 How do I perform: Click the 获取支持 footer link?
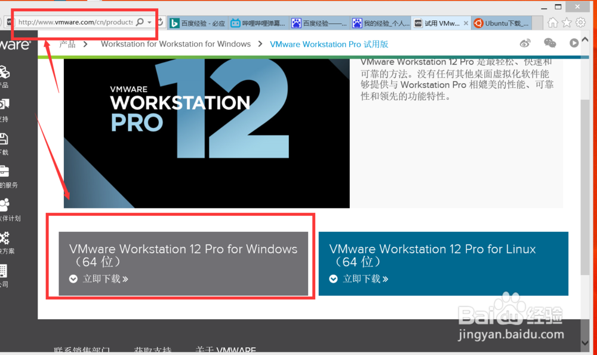coord(153,350)
